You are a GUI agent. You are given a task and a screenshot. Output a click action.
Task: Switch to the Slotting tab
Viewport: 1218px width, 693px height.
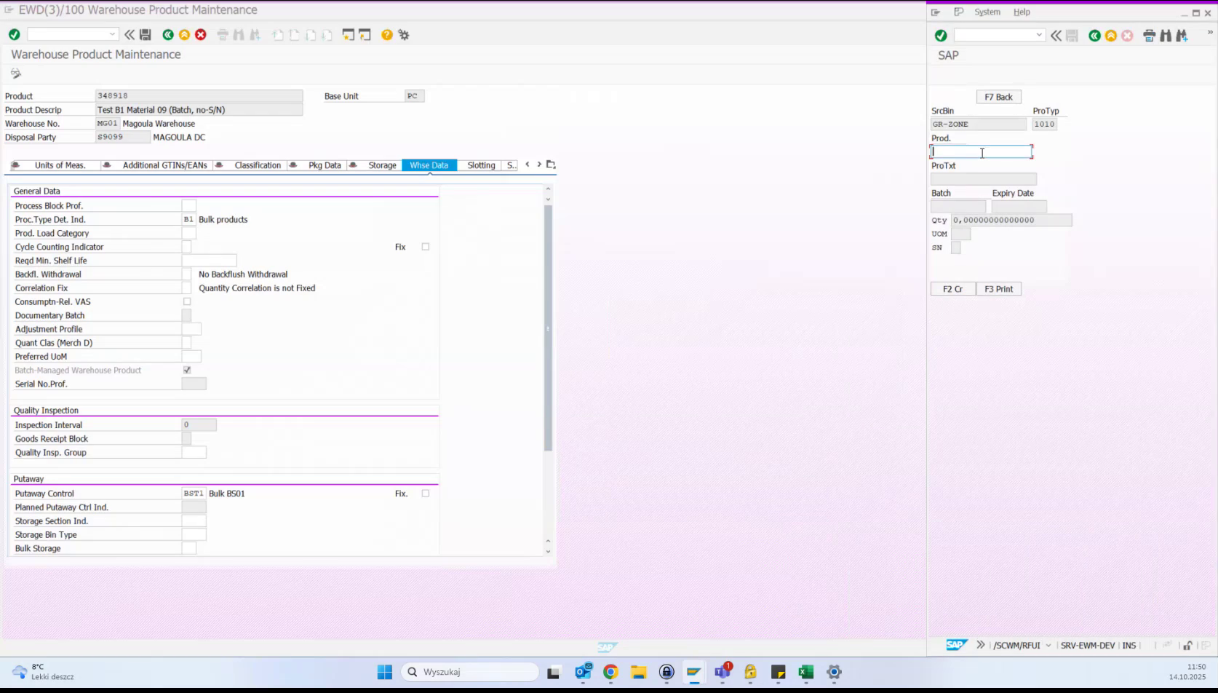[x=480, y=165]
